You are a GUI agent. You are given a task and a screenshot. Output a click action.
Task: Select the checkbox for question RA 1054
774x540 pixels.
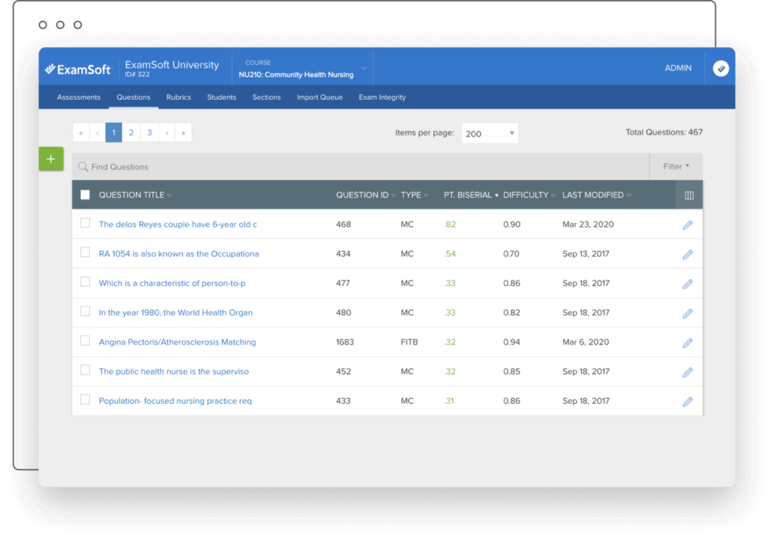point(85,253)
